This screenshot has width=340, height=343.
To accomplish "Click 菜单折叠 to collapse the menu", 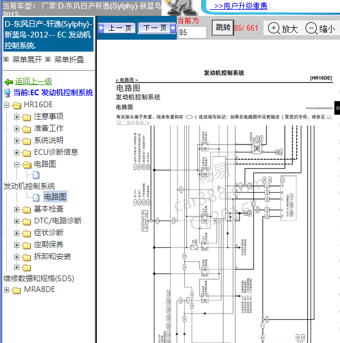I will tap(69, 60).
